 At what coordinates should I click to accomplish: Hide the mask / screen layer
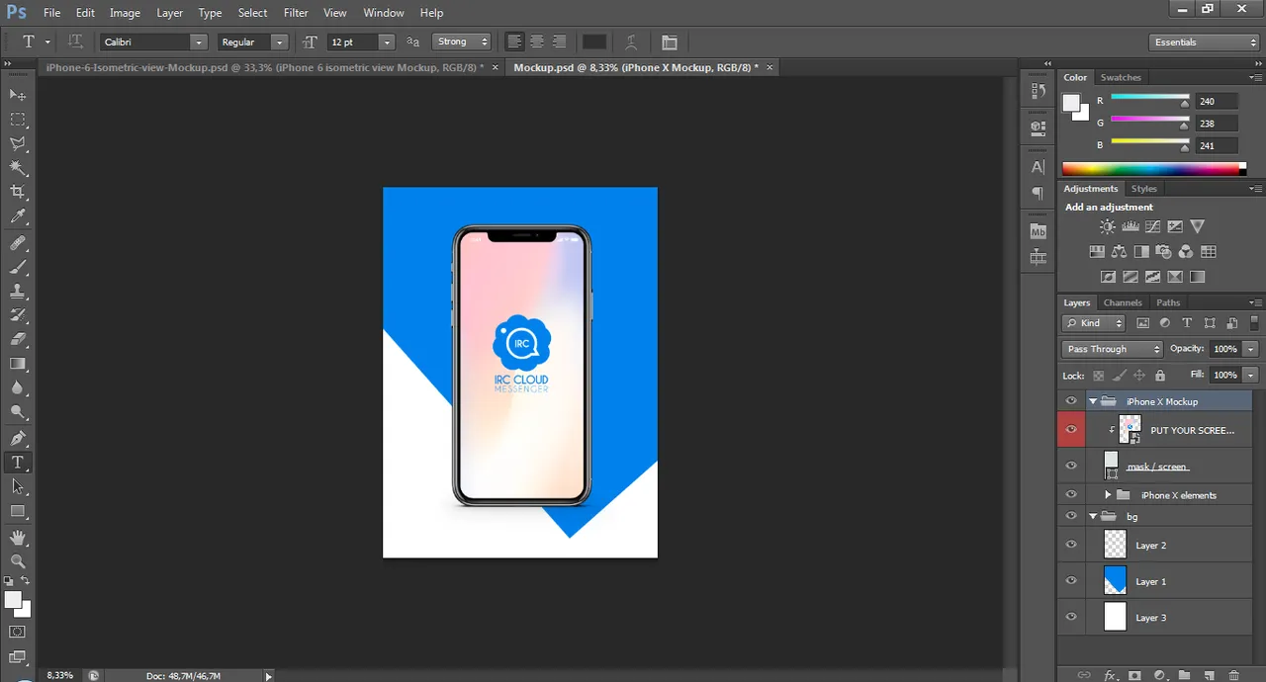click(1071, 466)
